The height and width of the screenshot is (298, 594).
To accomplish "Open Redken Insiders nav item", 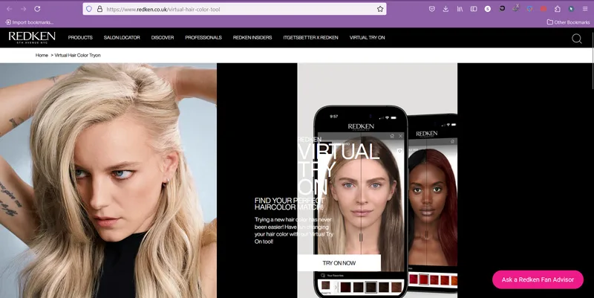I will [x=252, y=38].
